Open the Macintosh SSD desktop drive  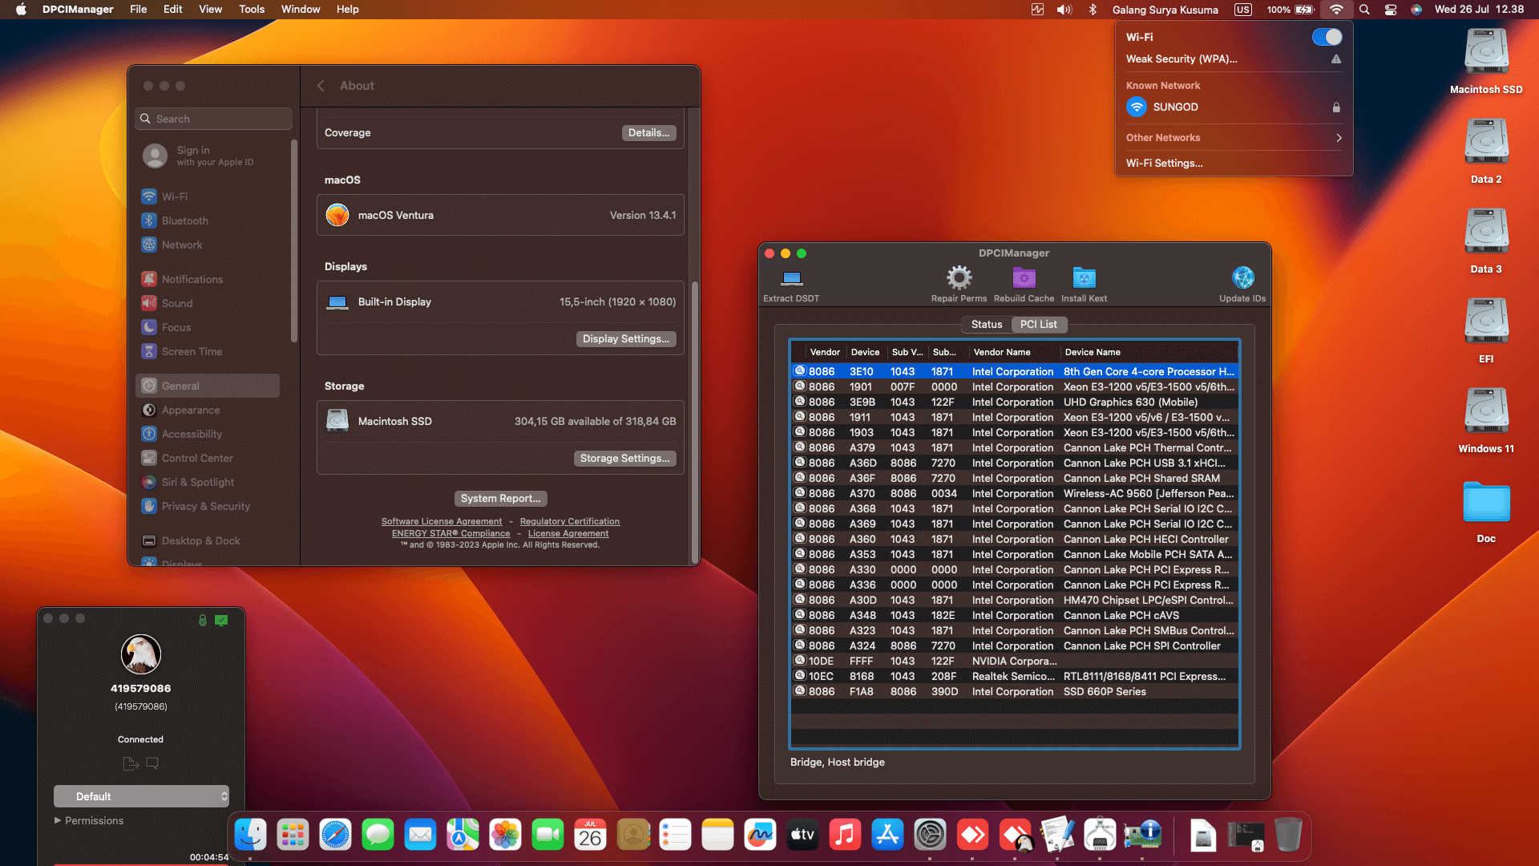1485,52
